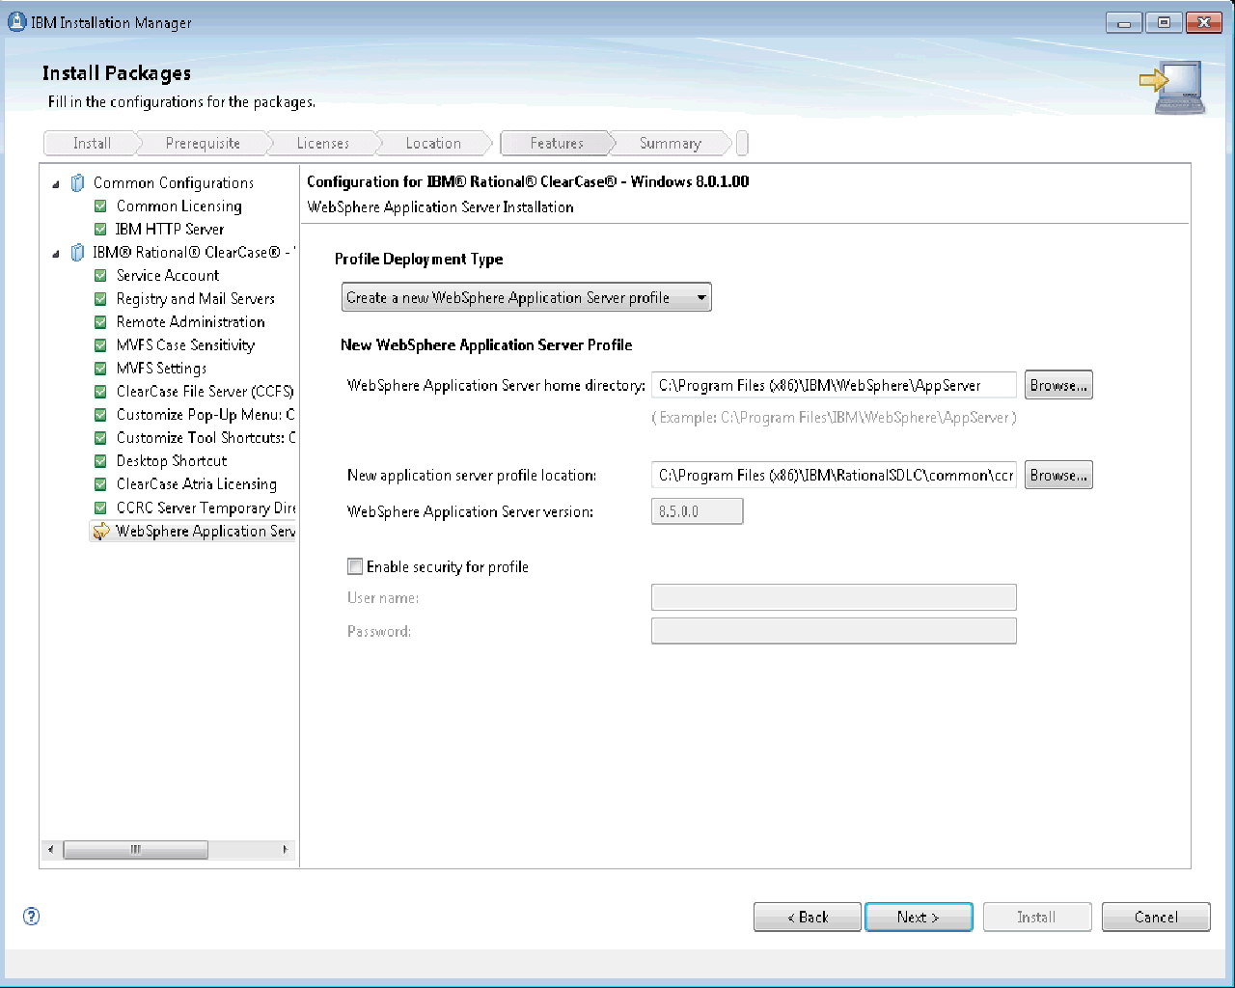Viewport: 1235px width, 988px height.
Task: Click the disabled Install button
Action: click(1037, 917)
